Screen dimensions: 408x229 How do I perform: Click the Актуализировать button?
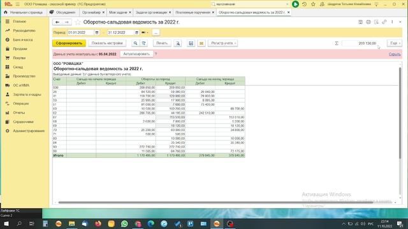coord(136,54)
